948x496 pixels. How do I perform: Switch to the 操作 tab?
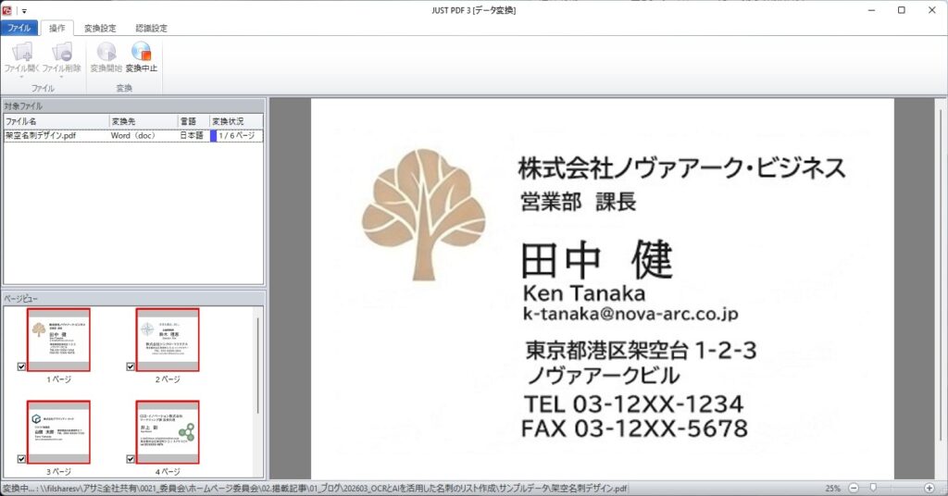pos(56,28)
